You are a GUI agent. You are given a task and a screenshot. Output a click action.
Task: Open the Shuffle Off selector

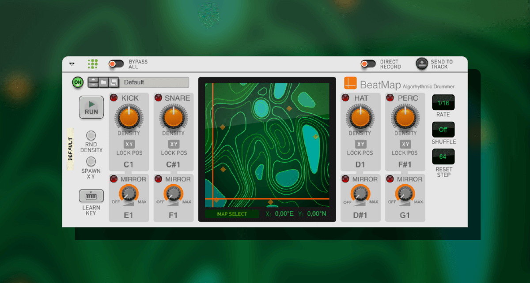point(443,130)
